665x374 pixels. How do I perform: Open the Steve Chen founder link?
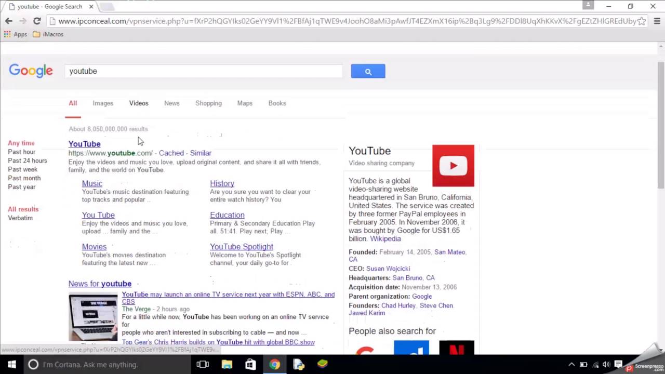[x=436, y=306]
